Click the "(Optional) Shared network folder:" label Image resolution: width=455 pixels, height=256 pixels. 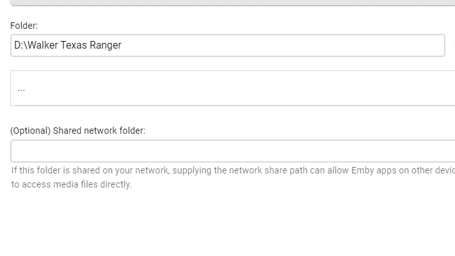click(77, 131)
